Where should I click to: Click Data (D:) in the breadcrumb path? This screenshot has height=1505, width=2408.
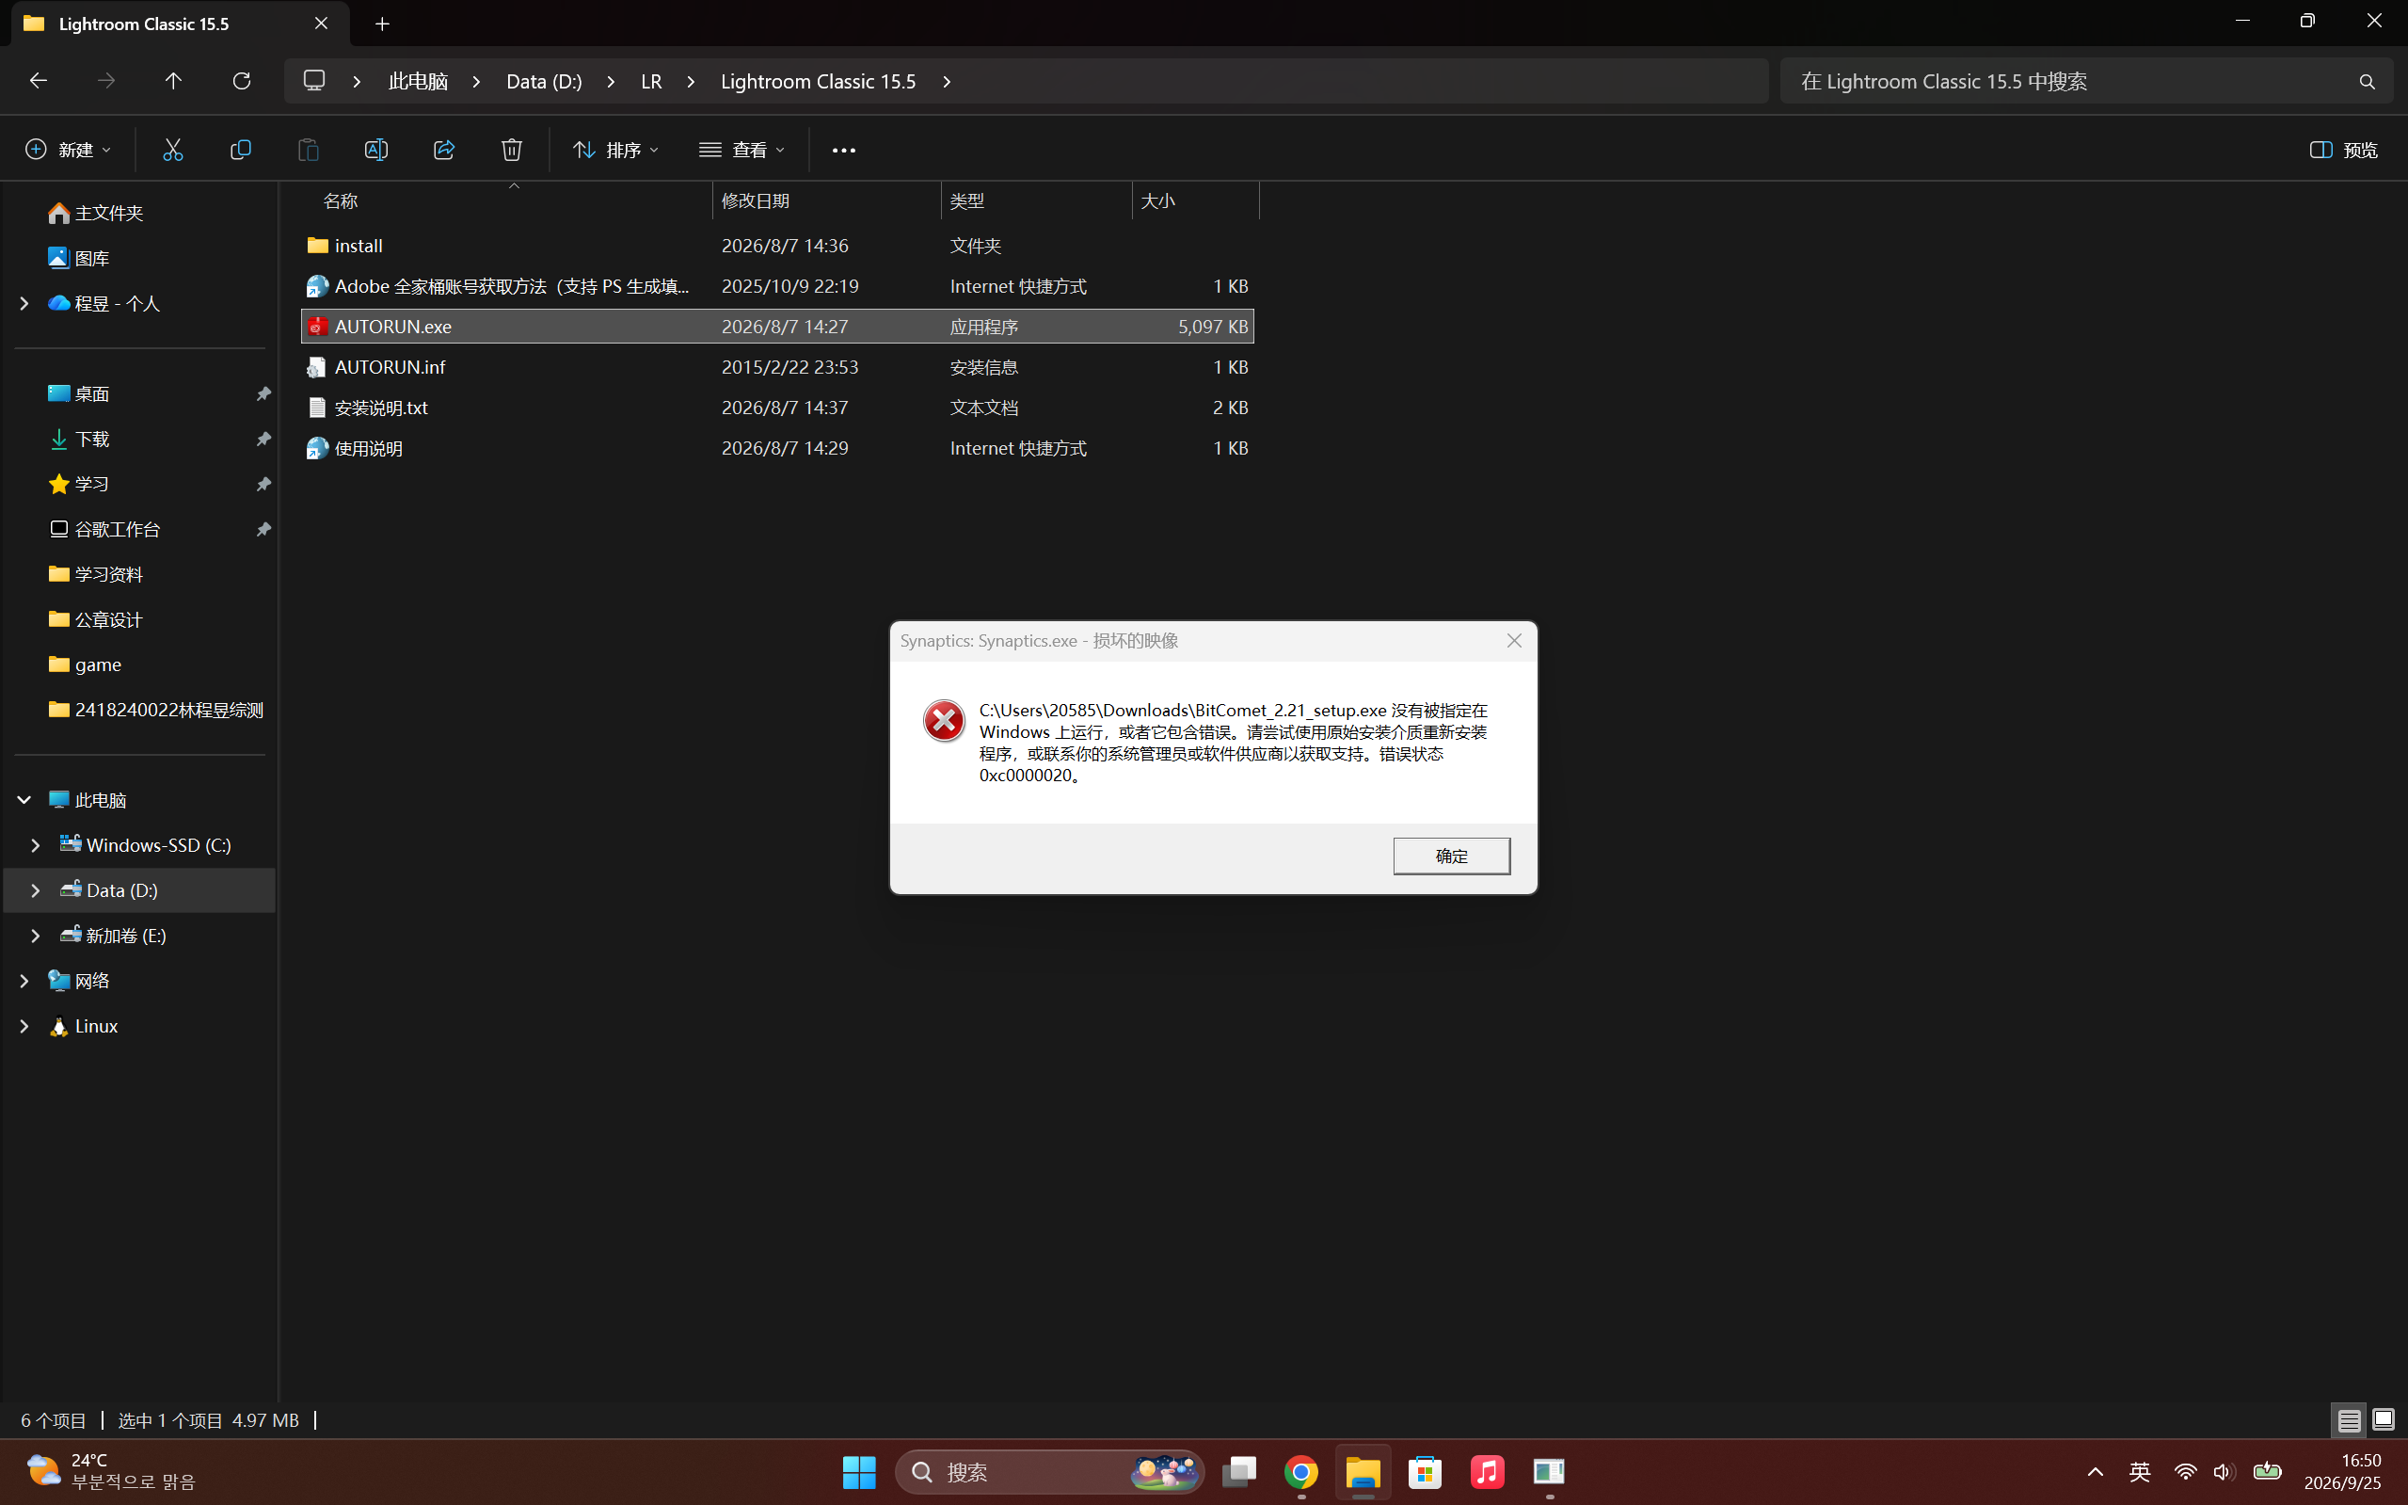click(x=544, y=82)
